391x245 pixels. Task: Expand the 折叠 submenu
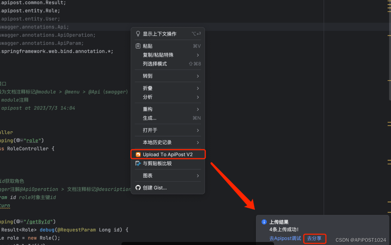[x=168, y=88]
